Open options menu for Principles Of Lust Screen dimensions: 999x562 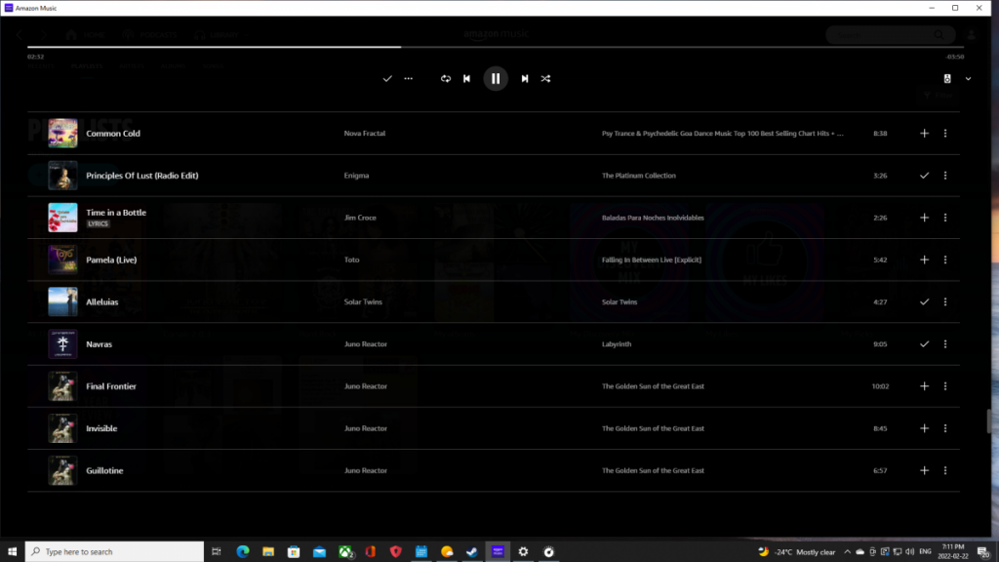(x=944, y=176)
